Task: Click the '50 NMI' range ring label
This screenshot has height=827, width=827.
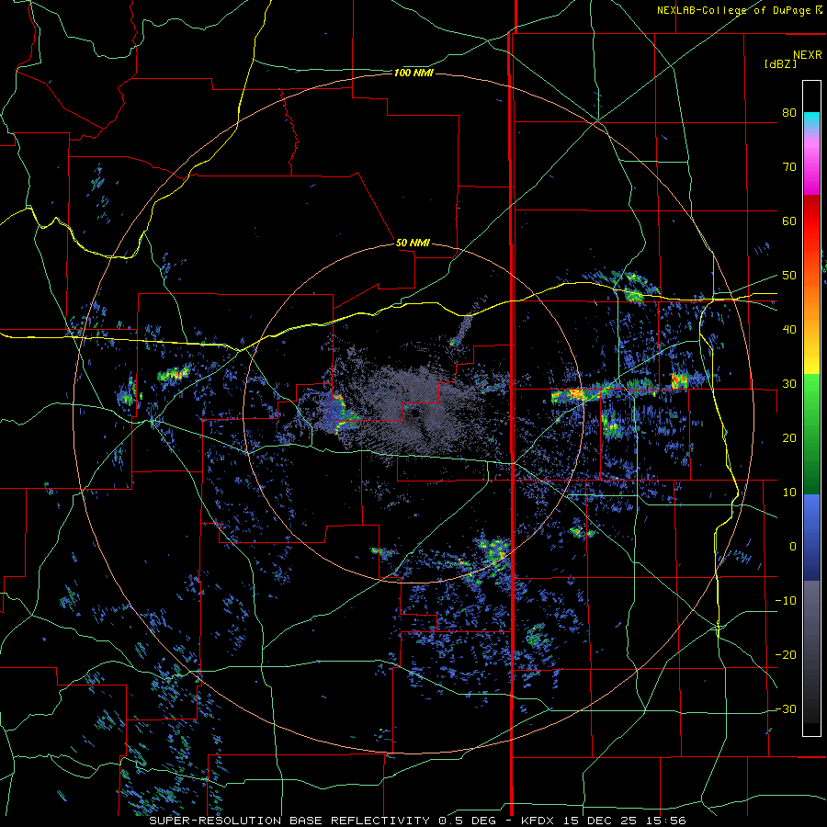Action: (x=413, y=244)
